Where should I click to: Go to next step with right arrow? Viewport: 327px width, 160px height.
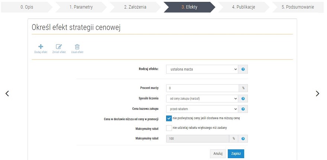pyautogui.click(x=317, y=94)
